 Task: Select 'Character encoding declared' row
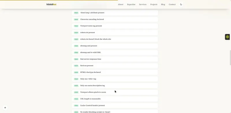[115, 19]
